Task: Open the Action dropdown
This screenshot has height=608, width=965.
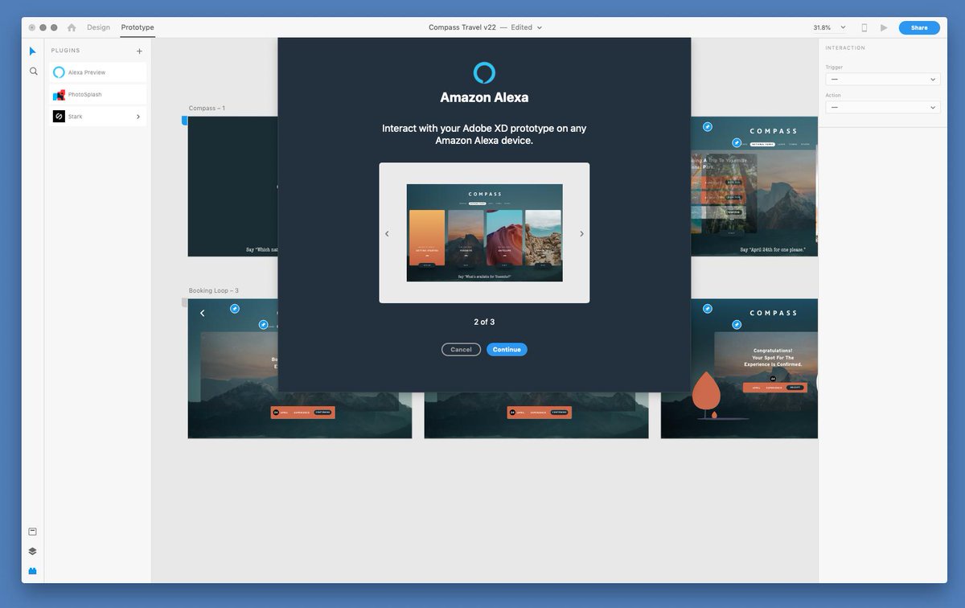Action: (883, 107)
